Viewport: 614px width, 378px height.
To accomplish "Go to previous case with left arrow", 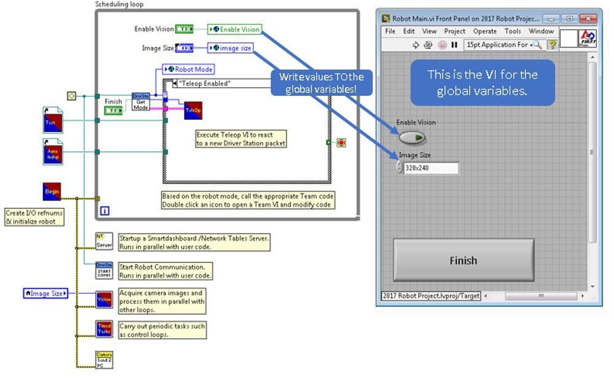I will coord(175,83).
